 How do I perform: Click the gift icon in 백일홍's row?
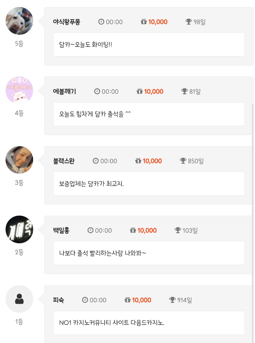133,230
